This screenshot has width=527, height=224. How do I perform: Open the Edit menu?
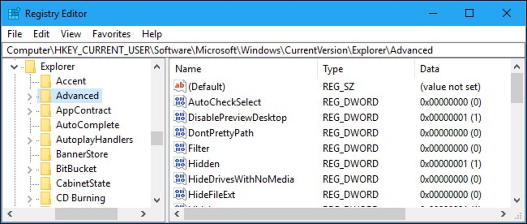coord(41,34)
